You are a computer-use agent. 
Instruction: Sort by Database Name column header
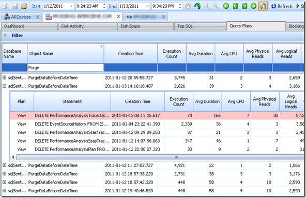14,53
